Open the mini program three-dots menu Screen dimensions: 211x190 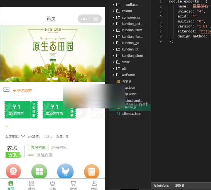coord(84,19)
